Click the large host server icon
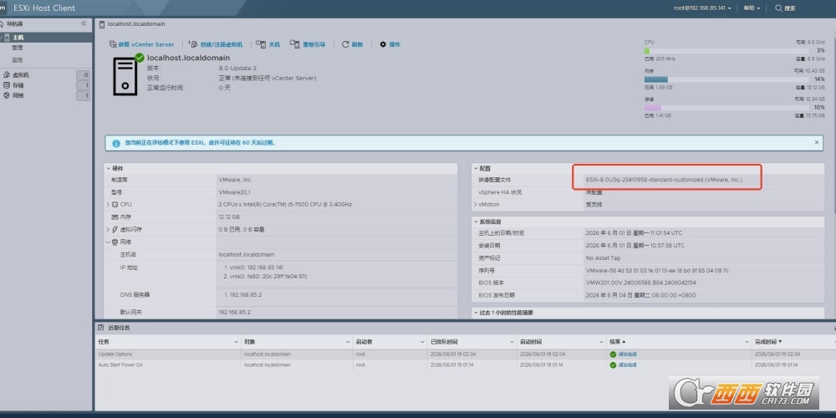The height and width of the screenshot is (418, 836). 126,77
